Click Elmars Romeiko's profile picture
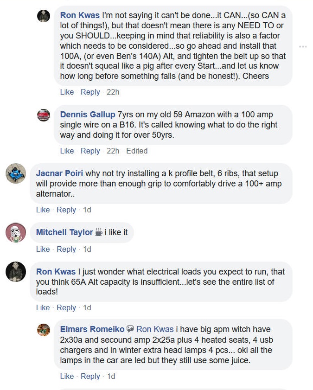This screenshot has height=390, width=313. pyautogui.click(x=43, y=330)
